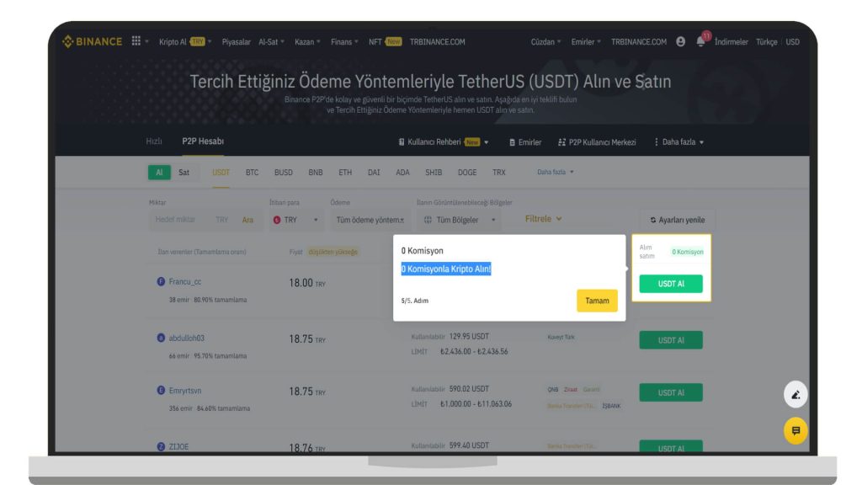Expand the Finans menu

(344, 42)
